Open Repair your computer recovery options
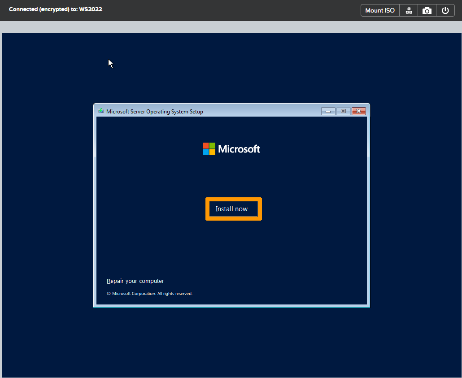462x378 pixels. tap(135, 281)
